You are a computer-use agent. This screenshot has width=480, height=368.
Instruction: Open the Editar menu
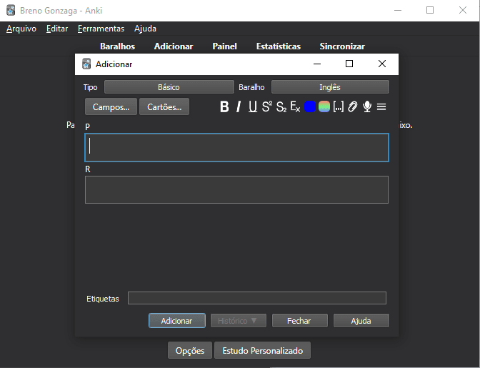coord(57,29)
